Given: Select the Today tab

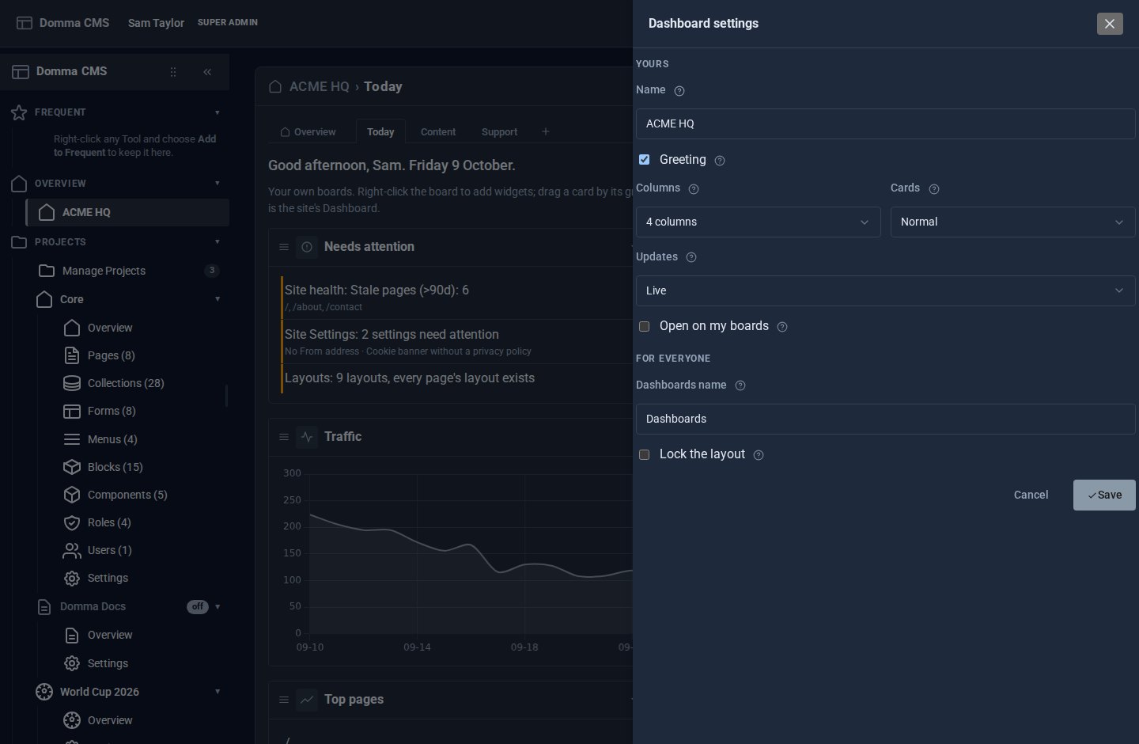Looking at the screenshot, I should coord(380,132).
